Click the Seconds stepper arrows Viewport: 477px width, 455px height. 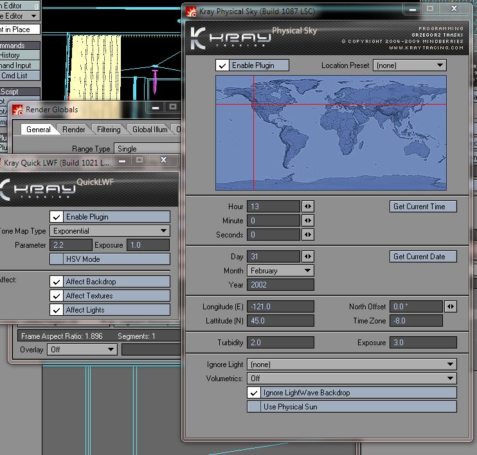(x=308, y=235)
